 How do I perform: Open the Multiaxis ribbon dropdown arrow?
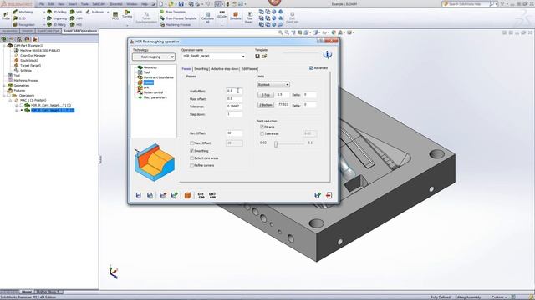(x=108, y=12)
